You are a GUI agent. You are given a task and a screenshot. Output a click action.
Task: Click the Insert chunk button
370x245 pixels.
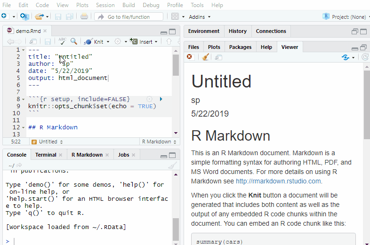141,41
